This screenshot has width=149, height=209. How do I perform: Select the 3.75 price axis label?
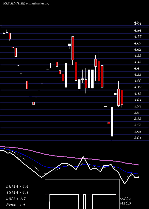(138, 125)
